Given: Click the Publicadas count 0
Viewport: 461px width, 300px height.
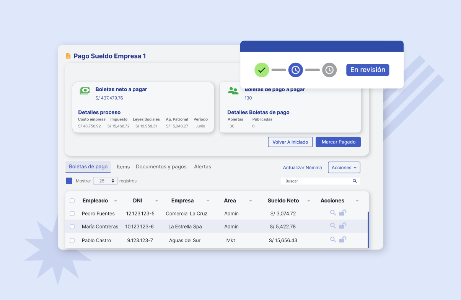Looking at the screenshot, I should (253, 126).
